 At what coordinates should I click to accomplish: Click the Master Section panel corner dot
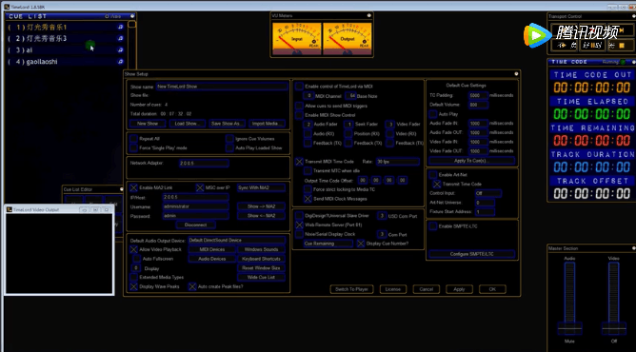click(x=633, y=248)
